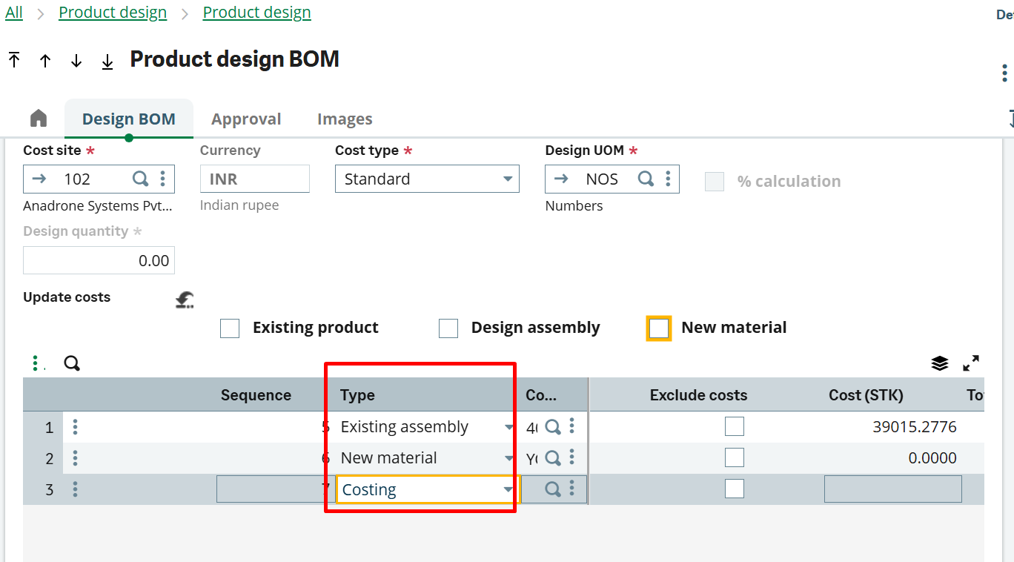This screenshot has width=1014, height=562.
Task: Open row 3 line actions menu
Action: coord(75,489)
